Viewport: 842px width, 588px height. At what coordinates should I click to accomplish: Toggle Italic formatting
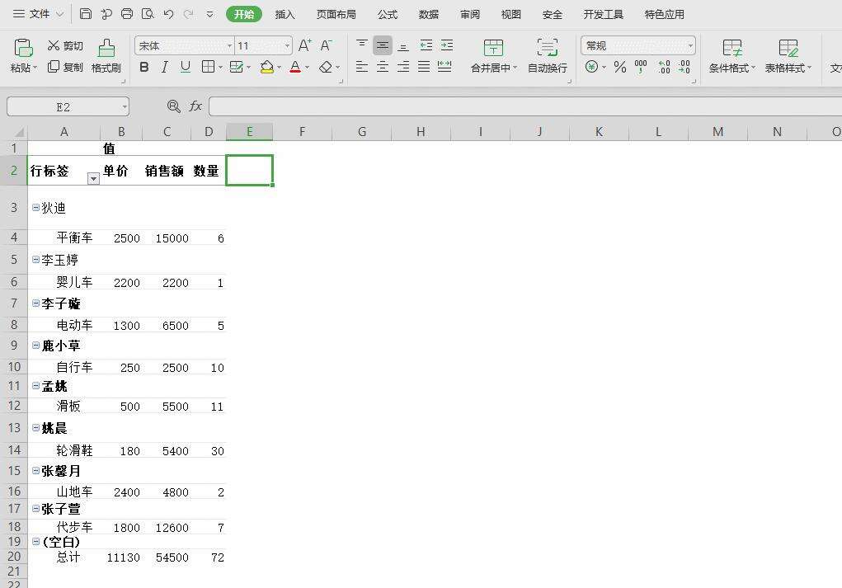(x=165, y=67)
